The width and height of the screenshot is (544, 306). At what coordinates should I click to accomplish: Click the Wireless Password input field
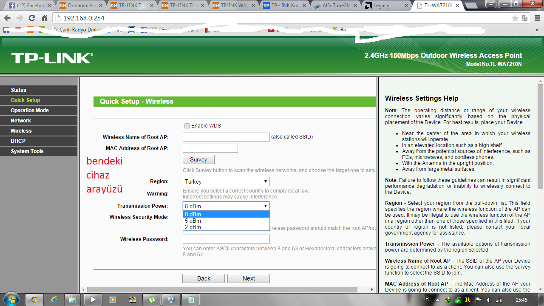click(x=226, y=239)
